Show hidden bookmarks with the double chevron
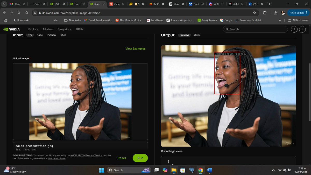Screen dimensions: 311x175 (280, 20)
